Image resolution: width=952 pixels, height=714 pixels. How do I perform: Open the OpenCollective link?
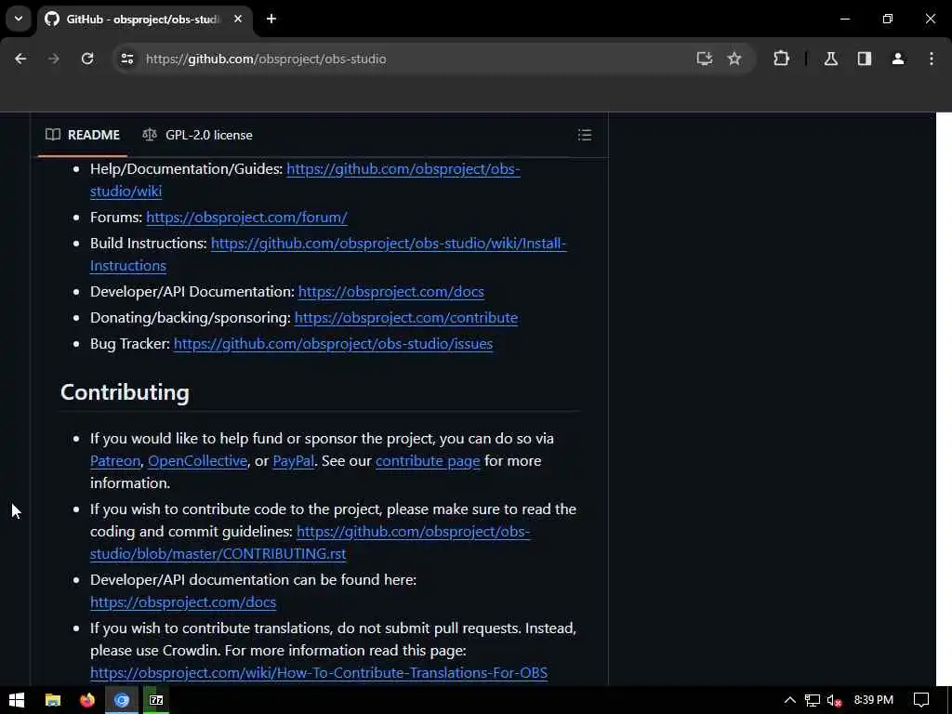(x=197, y=461)
